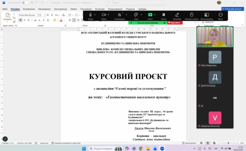Mute audio in Zoom toolbar
This screenshot has height=151, width=246.
coord(90,15)
